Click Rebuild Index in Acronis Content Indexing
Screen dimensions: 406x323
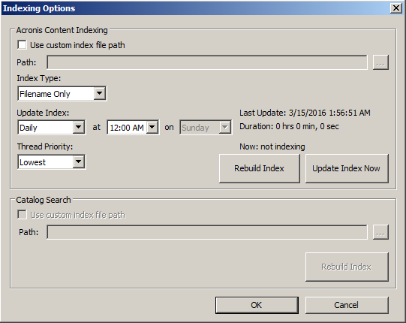pyautogui.click(x=260, y=168)
